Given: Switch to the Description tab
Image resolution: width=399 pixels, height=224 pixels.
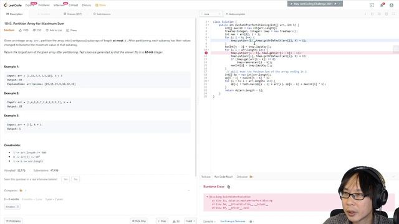Looking at the screenshot, I should (x=14, y=14).
